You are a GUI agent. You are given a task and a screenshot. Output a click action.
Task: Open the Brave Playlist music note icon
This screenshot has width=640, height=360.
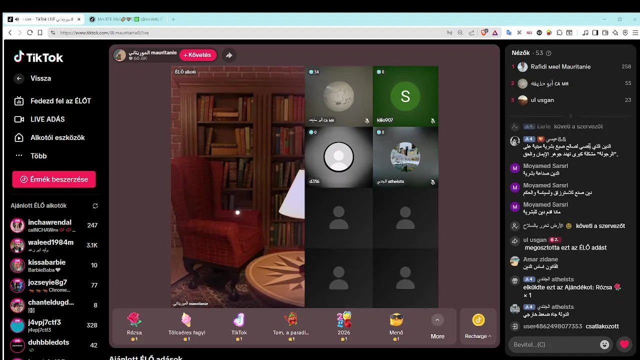(585, 32)
